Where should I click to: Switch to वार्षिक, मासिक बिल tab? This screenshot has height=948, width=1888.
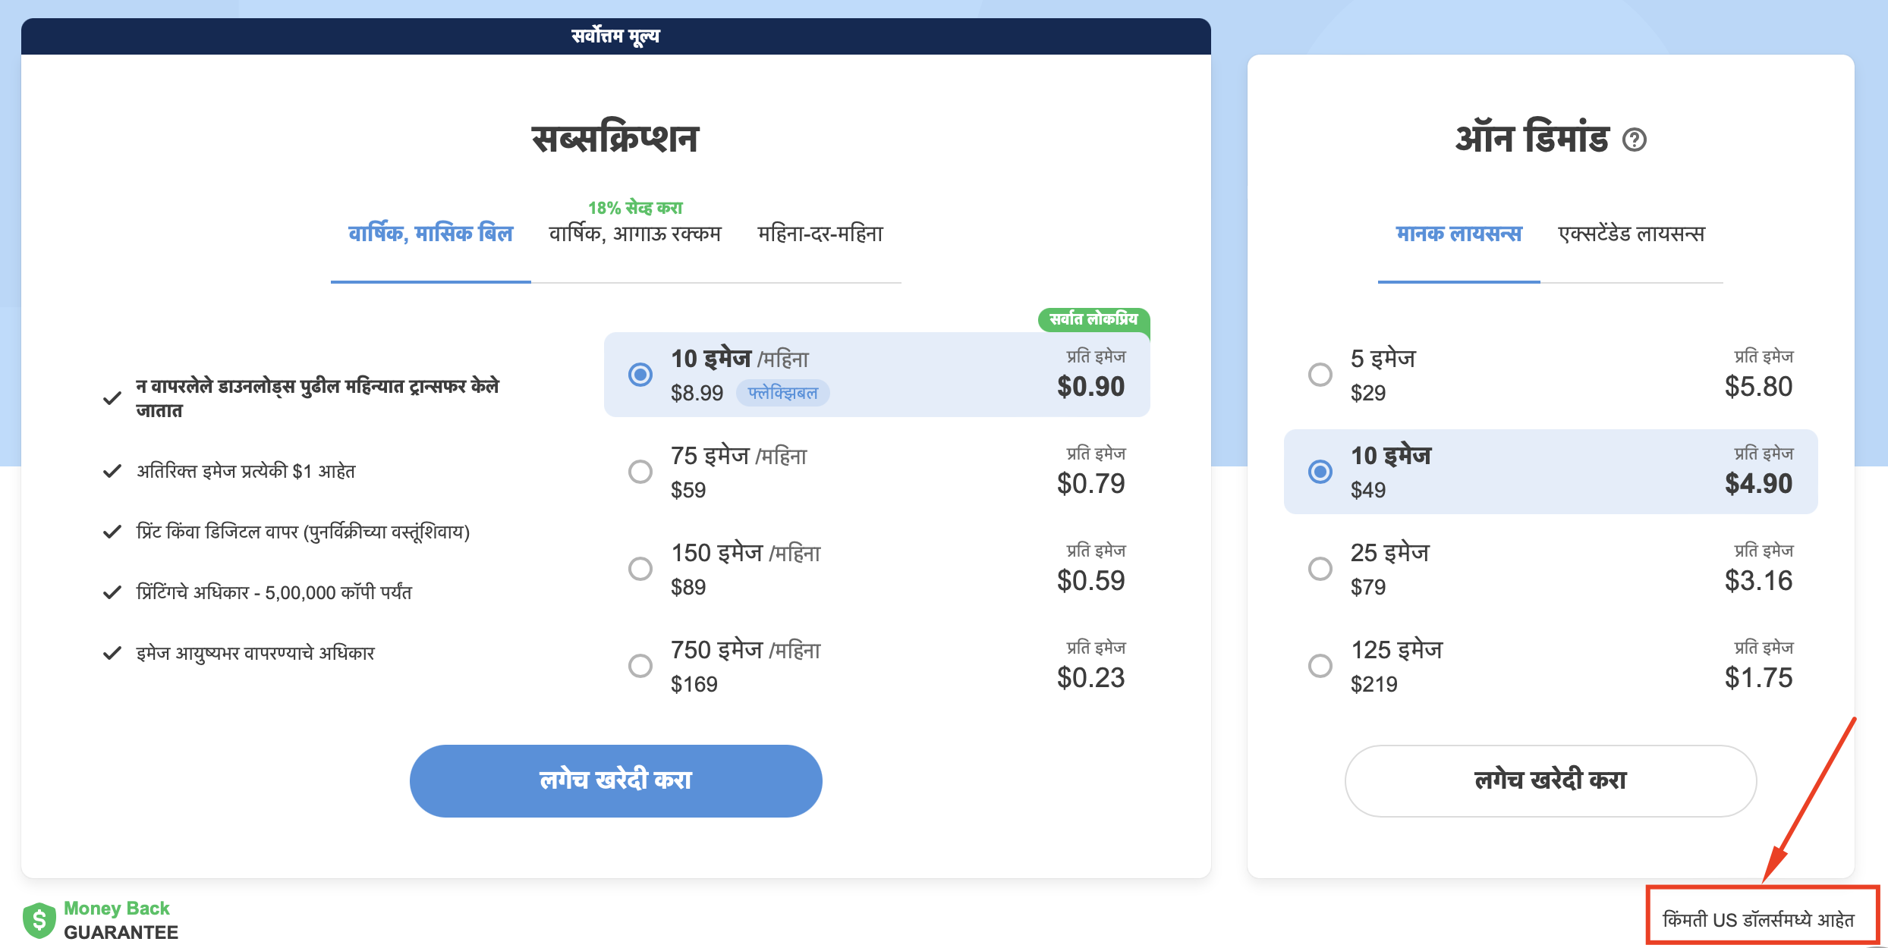[430, 233]
